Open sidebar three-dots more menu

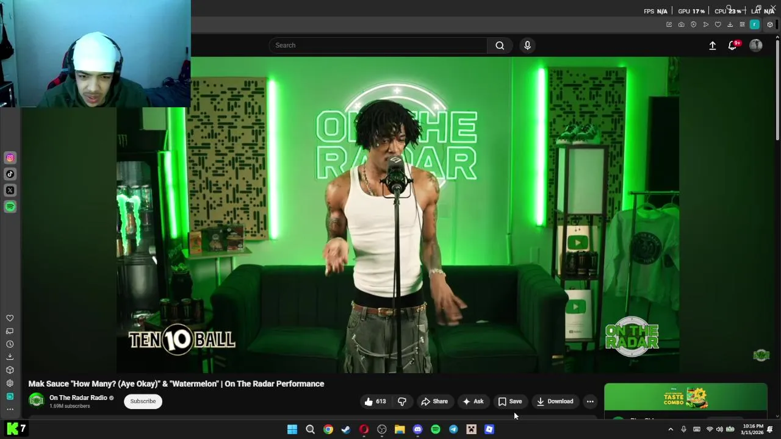point(10,409)
